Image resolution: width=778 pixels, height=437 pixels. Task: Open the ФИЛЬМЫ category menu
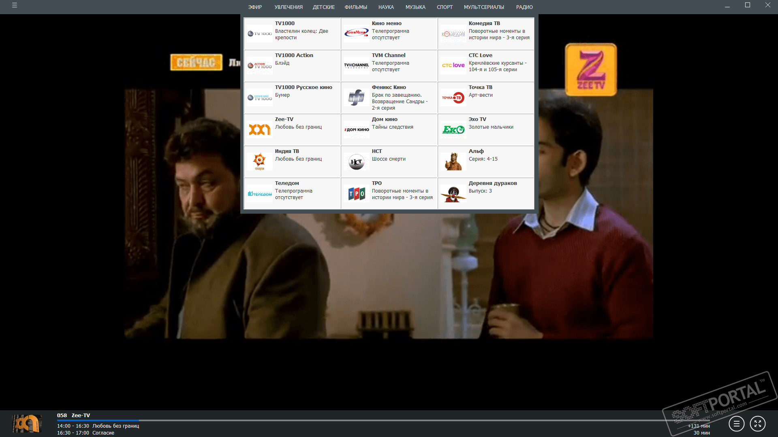pyautogui.click(x=355, y=7)
